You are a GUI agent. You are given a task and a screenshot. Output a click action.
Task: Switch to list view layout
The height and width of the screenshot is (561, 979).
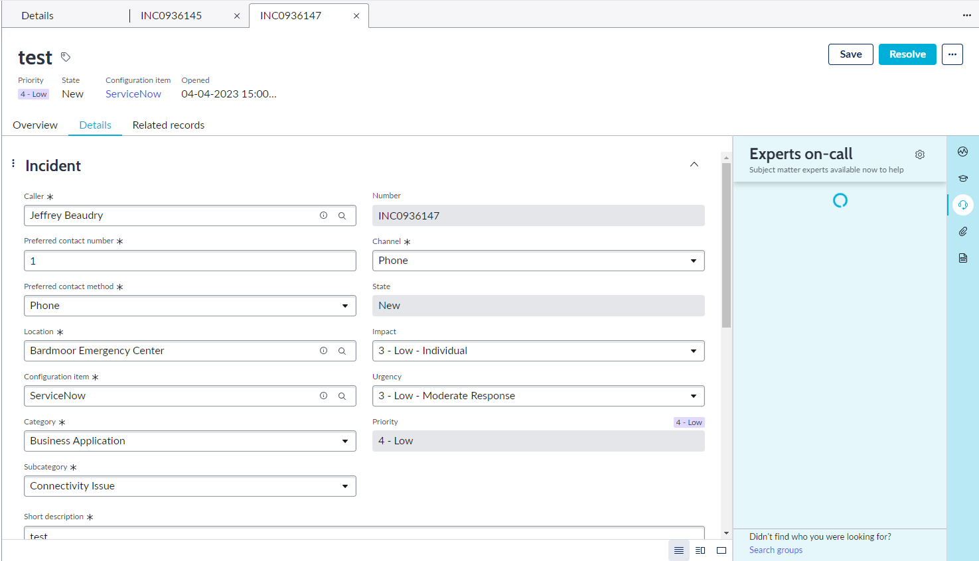(678, 550)
